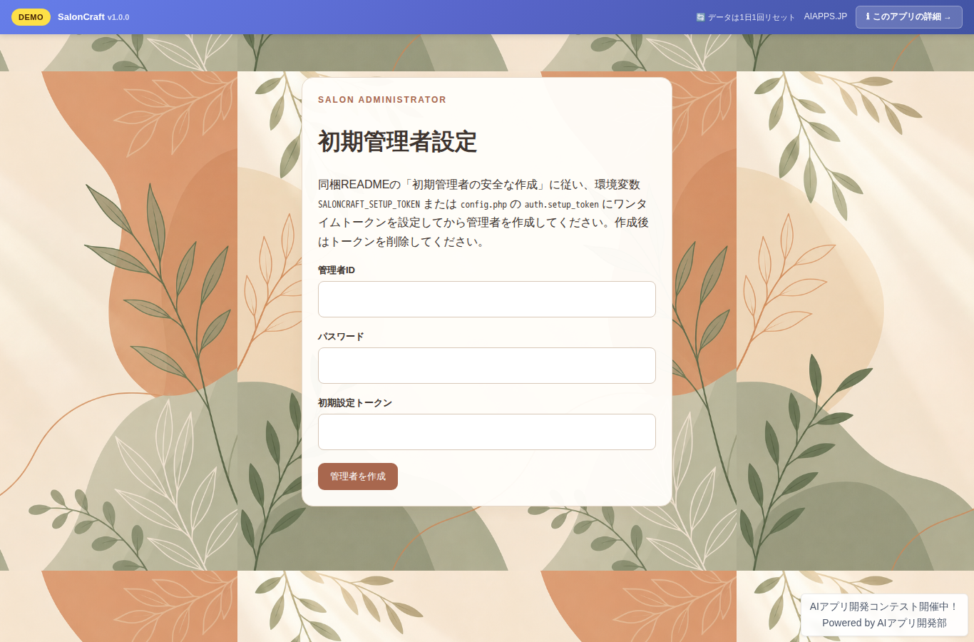The height and width of the screenshot is (642, 974).
Task: Click the 初期設定トークン field label
Action: point(355,403)
